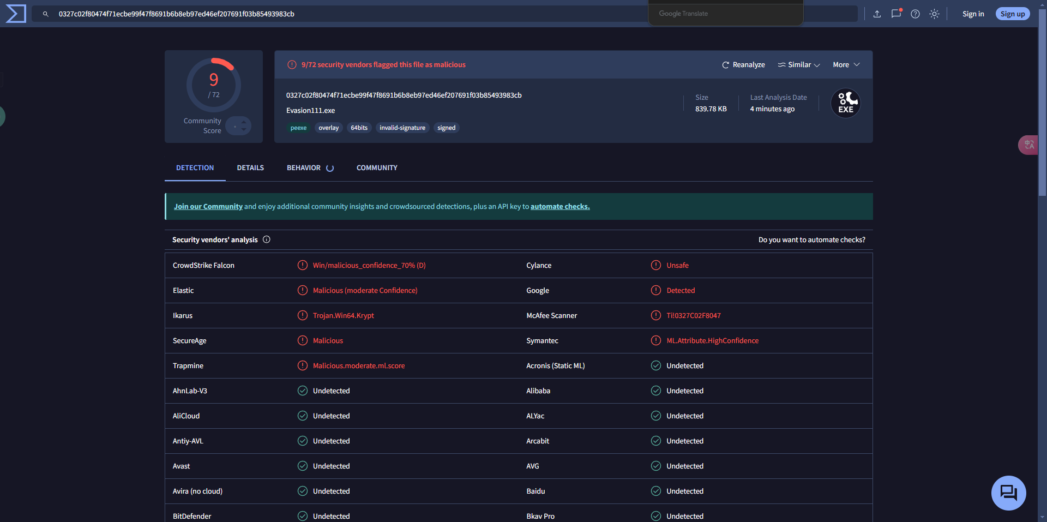Image resolution: width=1047 pixels, height=522 pixels.
Task: Toggle the light/dark theme sun icon
Action: point(934,14)
